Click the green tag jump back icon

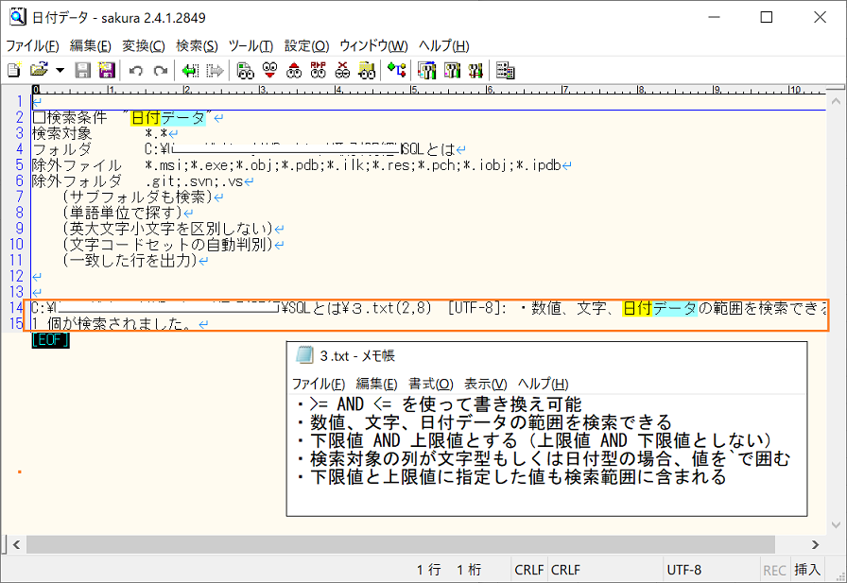[x=190, y=71]
